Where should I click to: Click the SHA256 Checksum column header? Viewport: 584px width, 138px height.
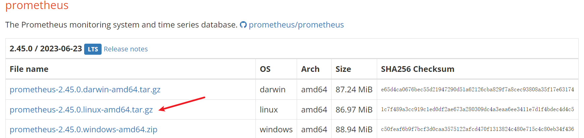(x=417, y=69)
